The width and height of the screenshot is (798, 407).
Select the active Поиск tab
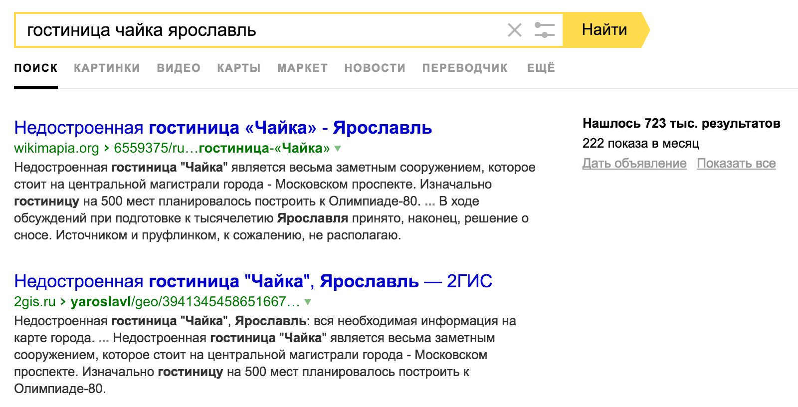pyautogui.click(x=36, y=68)
